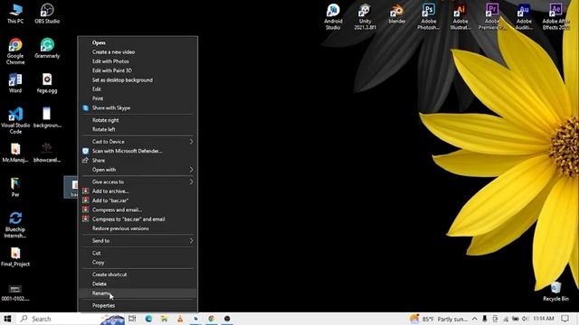Choose Set as desktop background

(138, 80)
